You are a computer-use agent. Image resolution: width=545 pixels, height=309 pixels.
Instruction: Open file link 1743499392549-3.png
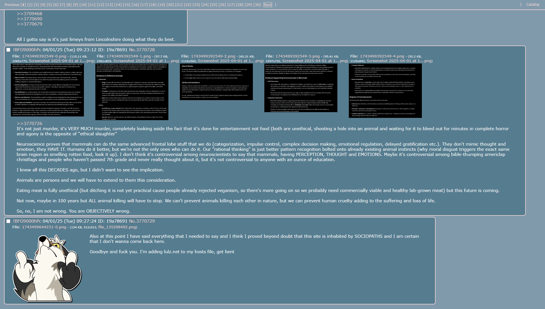pyautogui.click(x=298, y=56)
